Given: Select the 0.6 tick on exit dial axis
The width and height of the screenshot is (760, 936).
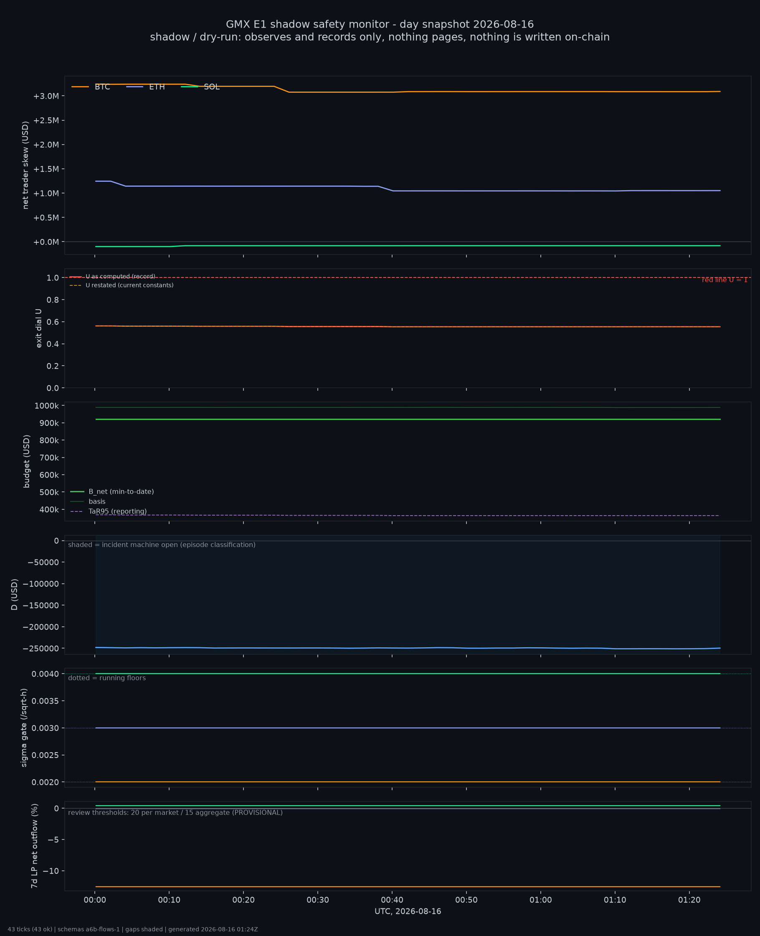Looking at the screenshot, I should [x=53, y=322].
